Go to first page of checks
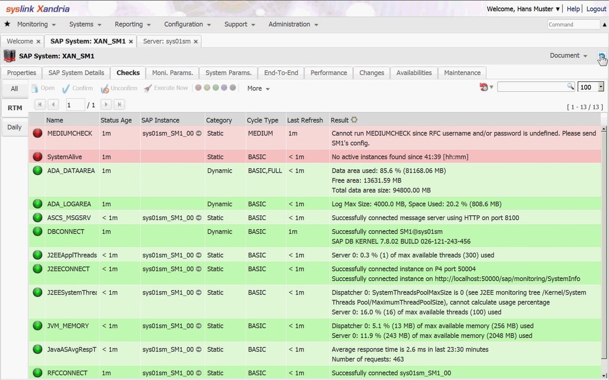The width and height of the screenshot is (609, 380). [40, 104]
